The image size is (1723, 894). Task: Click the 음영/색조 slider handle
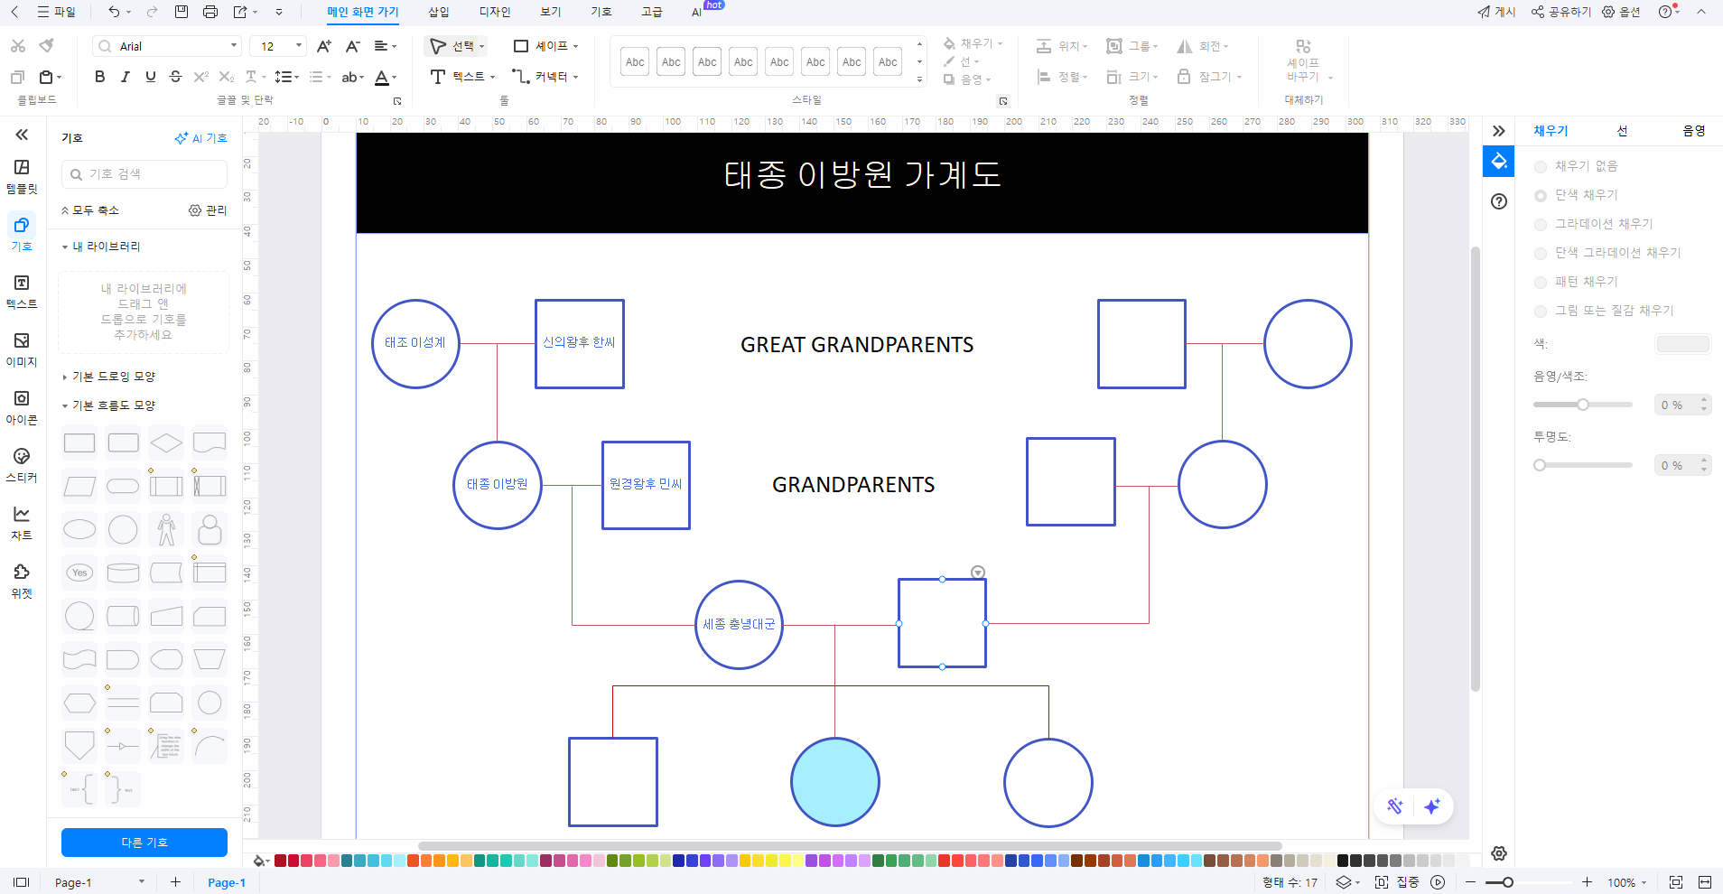pos(1583,405)
